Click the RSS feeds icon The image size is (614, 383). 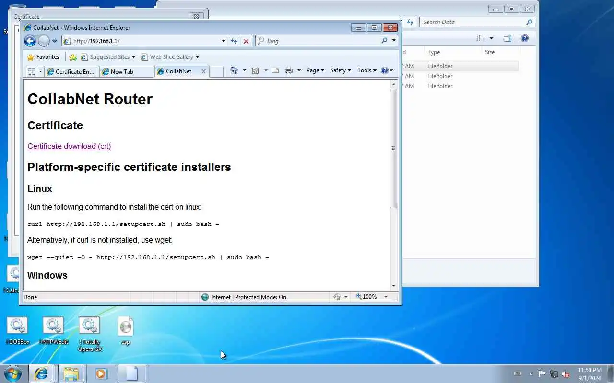(255, 70)
